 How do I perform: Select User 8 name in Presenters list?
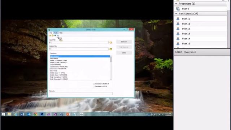(x=185, y=9)
